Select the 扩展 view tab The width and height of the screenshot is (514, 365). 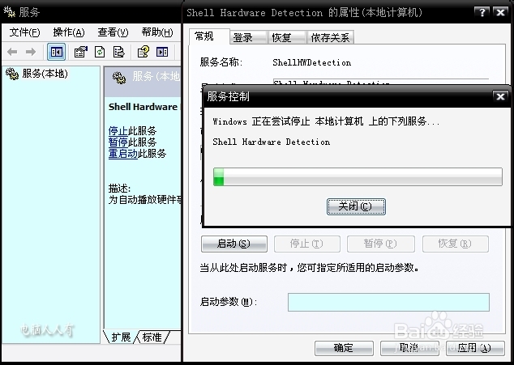pyautogui.click(x=121, y=337)
